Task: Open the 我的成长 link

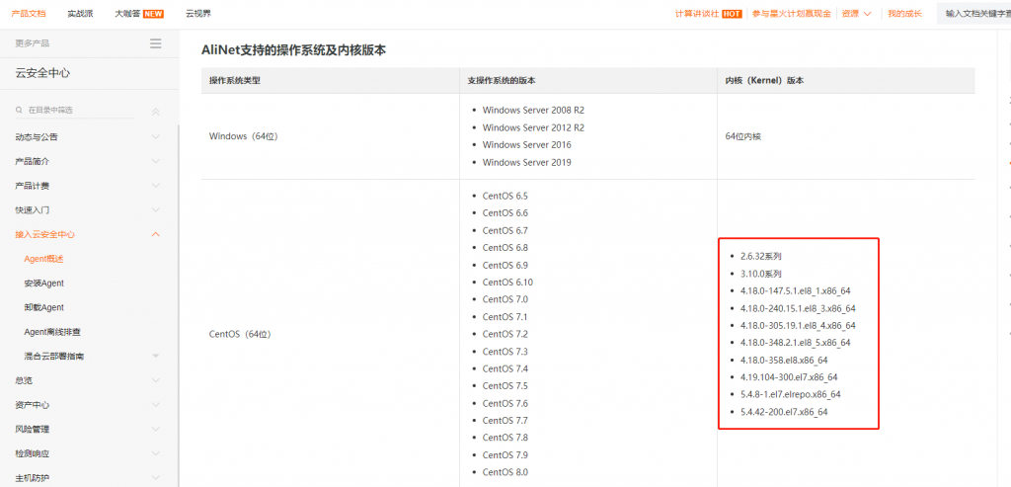Action: (904, 14)
